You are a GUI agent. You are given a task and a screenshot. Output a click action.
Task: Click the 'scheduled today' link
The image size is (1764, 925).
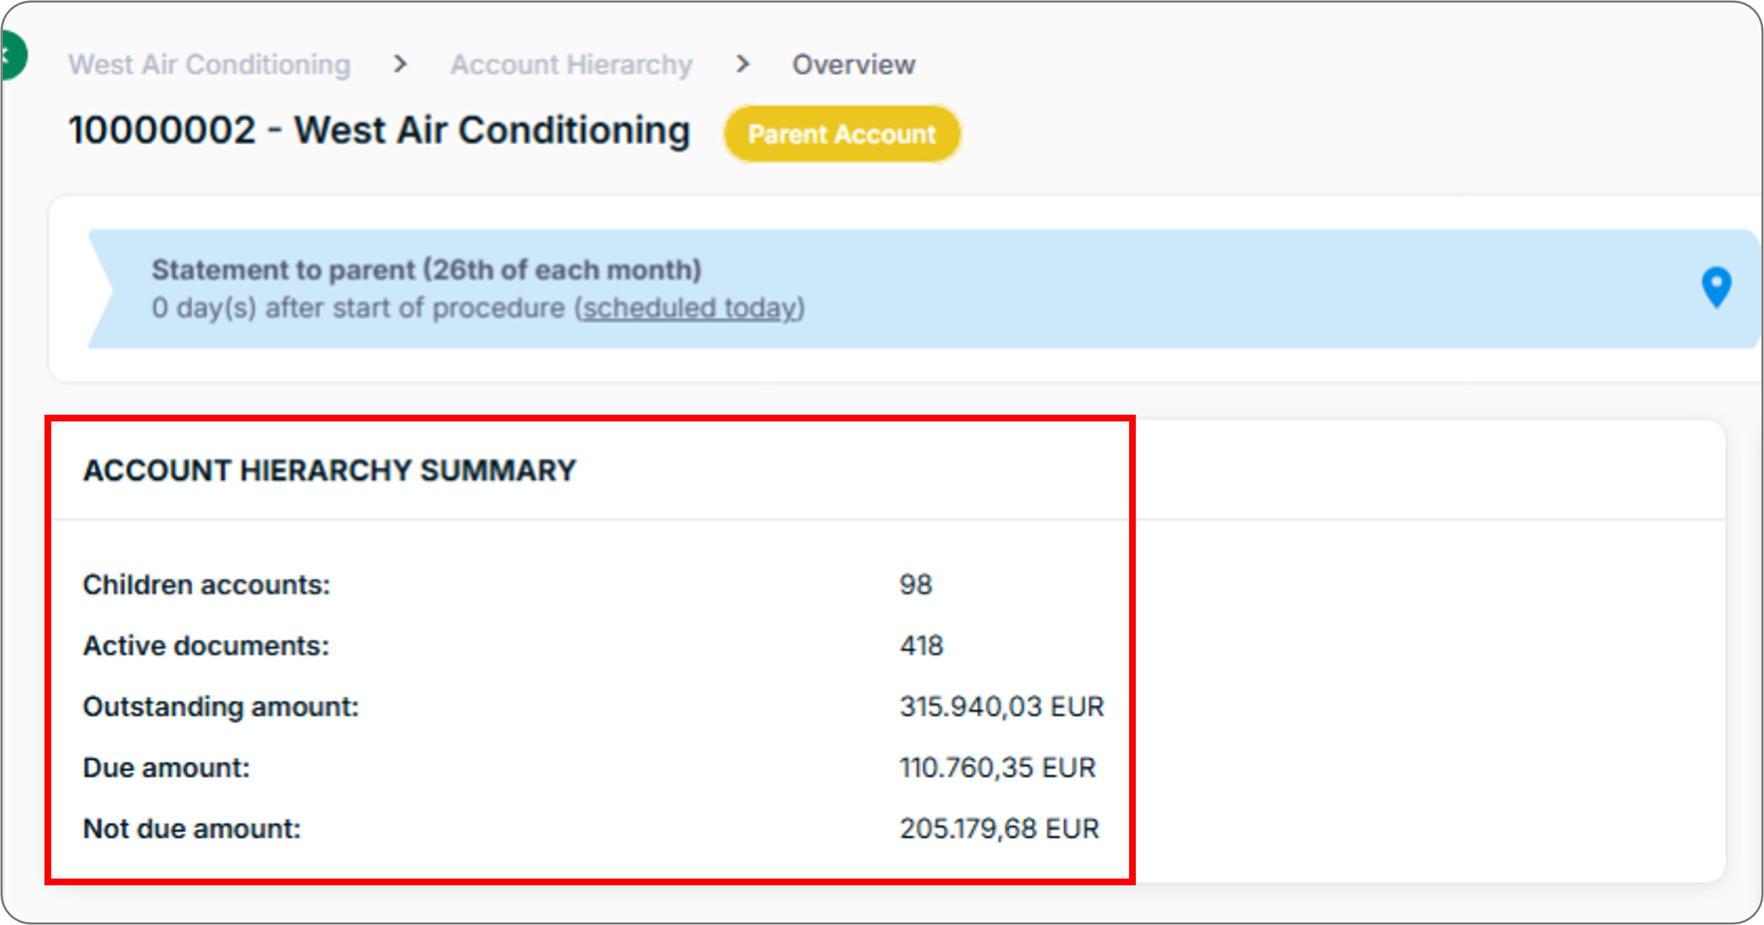pyautogui.click(x=689, y=308)
